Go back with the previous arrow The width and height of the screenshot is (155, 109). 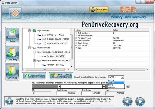[127, 102]
